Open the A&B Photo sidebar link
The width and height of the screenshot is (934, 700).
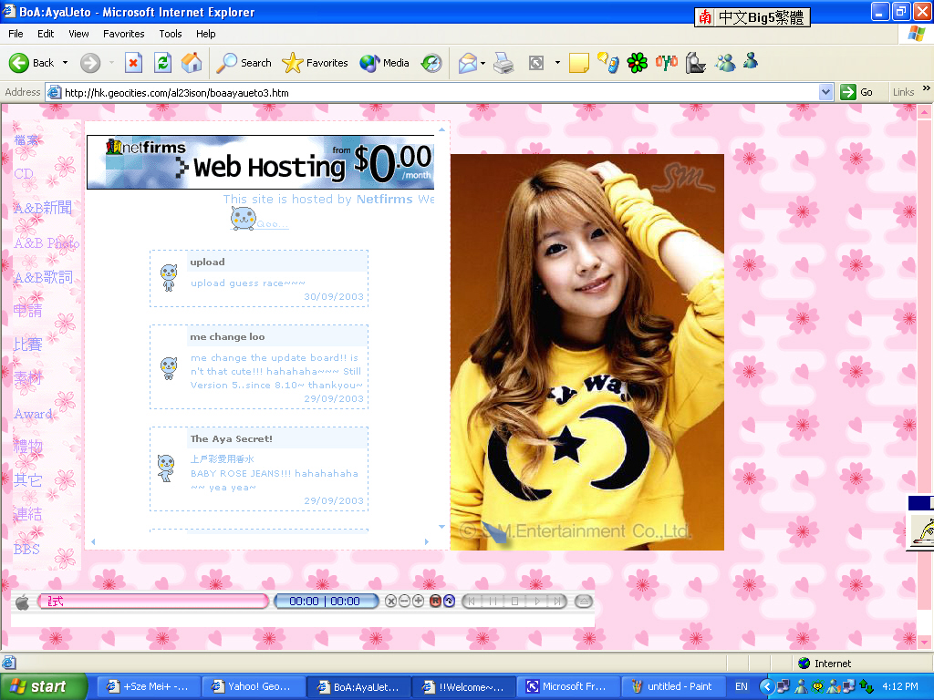(47, 242)
